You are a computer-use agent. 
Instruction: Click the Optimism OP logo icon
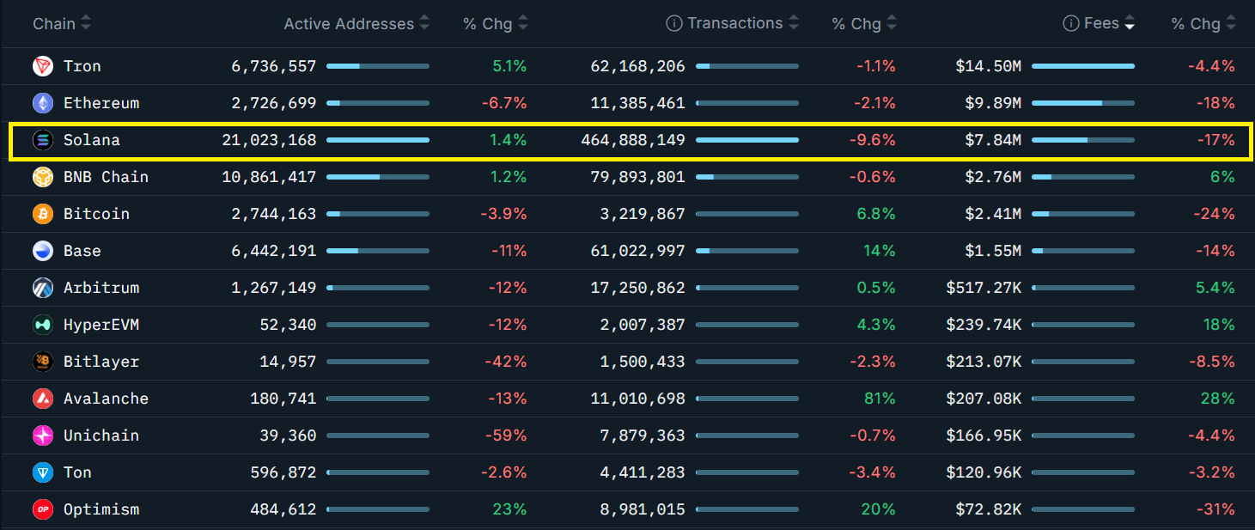click(x=42, y=509)
